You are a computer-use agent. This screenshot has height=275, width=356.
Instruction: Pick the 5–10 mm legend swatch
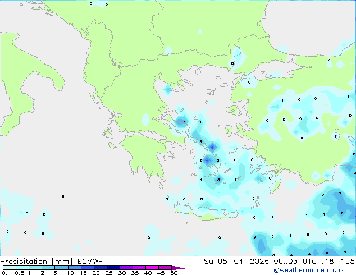pos(62,268)
